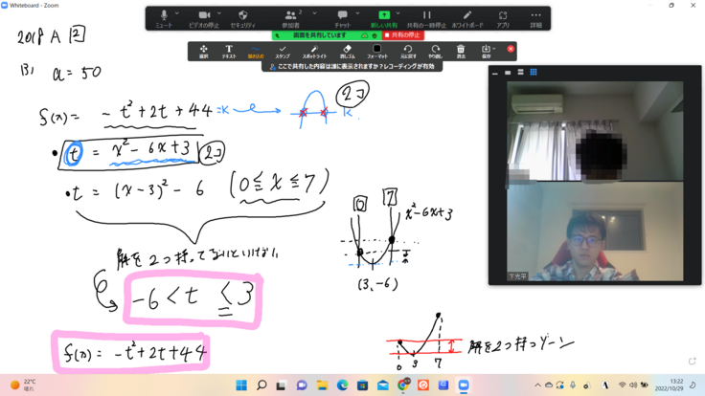Open the Participants panel
705x396 pixels.
point(290,17)
